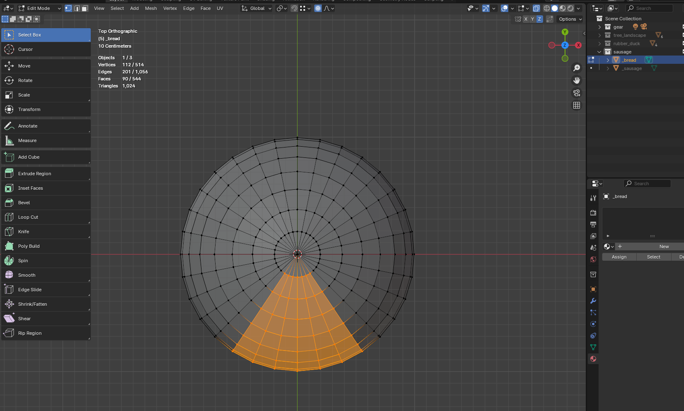The width and height of the screenshot is (684, 411).
Task: Toggle X axis mirror
Action: point(526,19)
